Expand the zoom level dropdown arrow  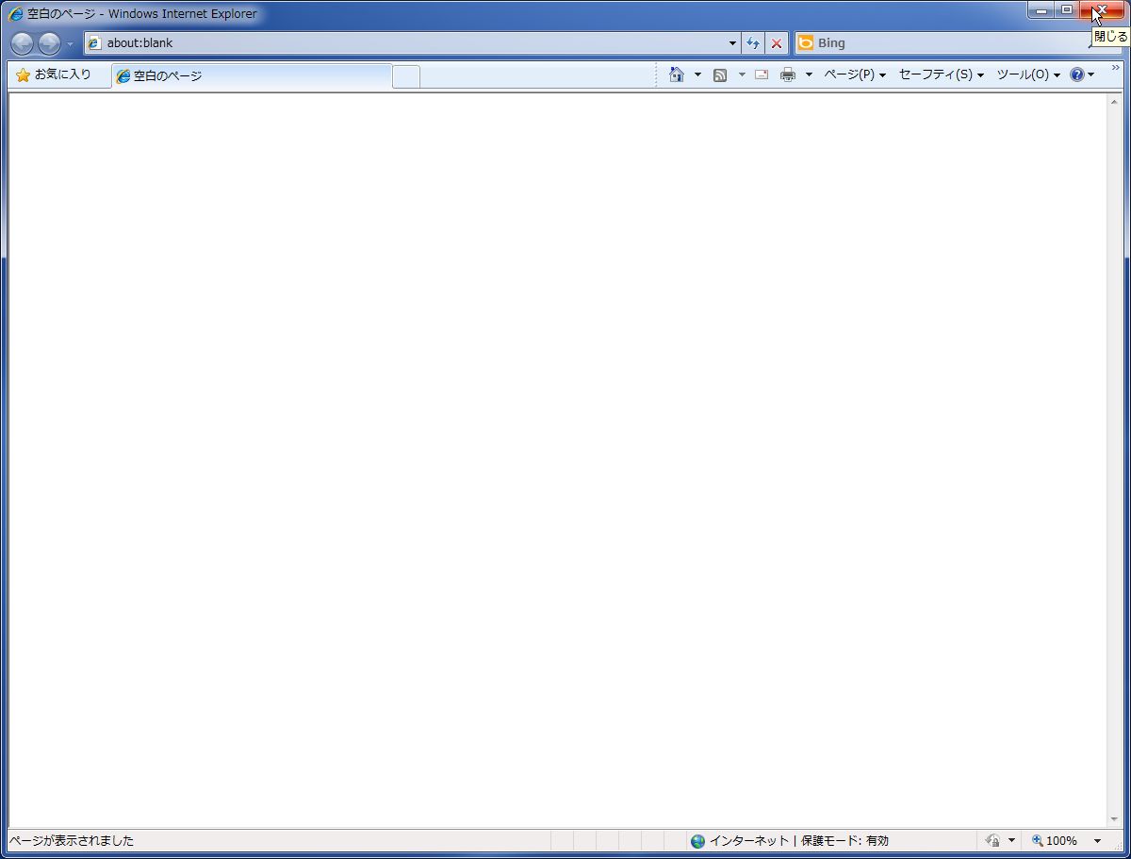click(1097, 841)
